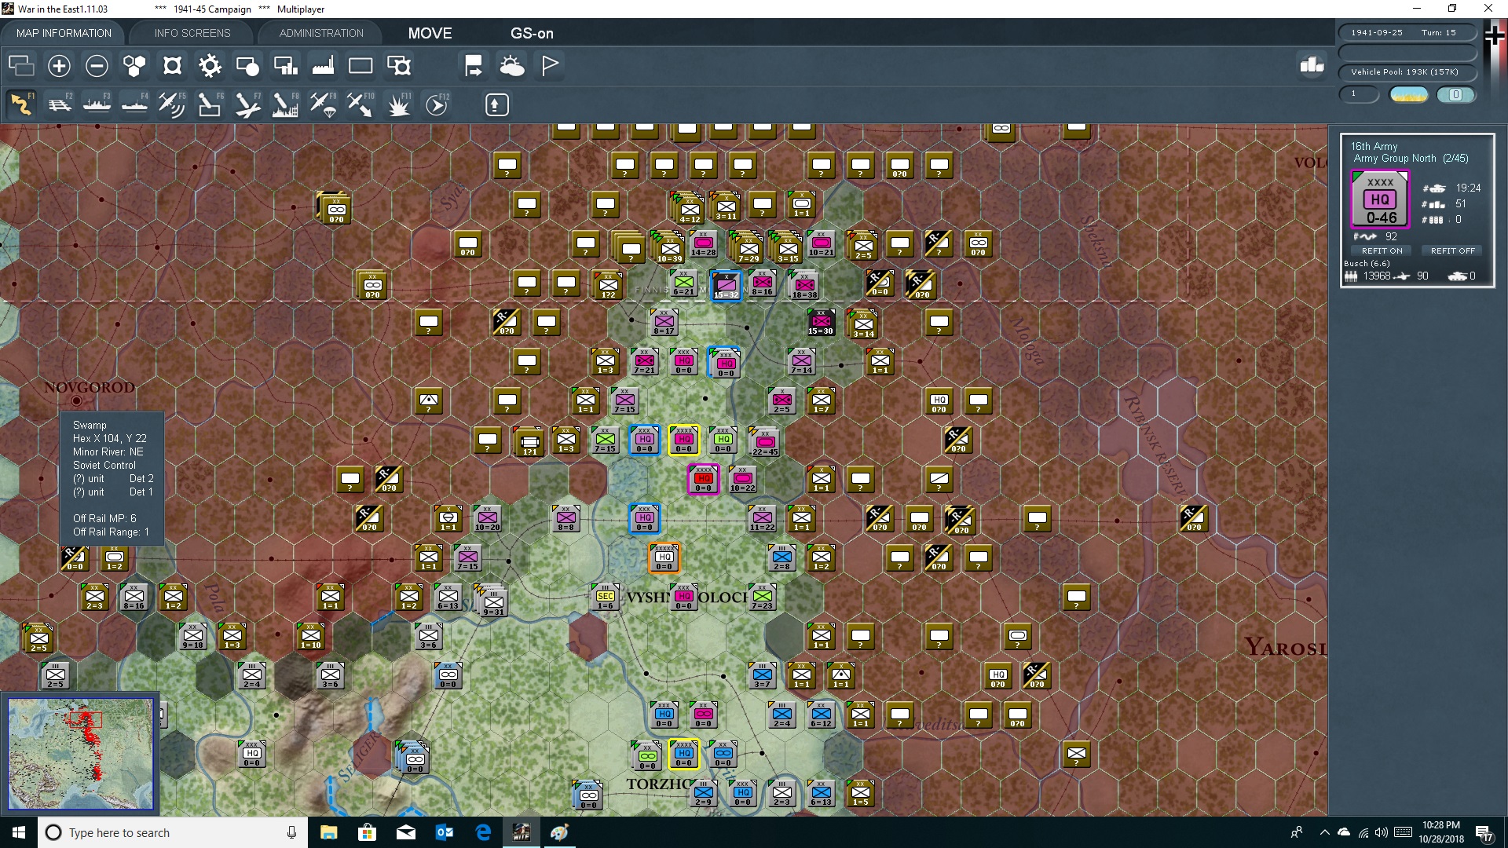The width and height of the screenshot is (1508, 848).
Task: Select naval transport mode (F3)
Action: coord(97,104)
